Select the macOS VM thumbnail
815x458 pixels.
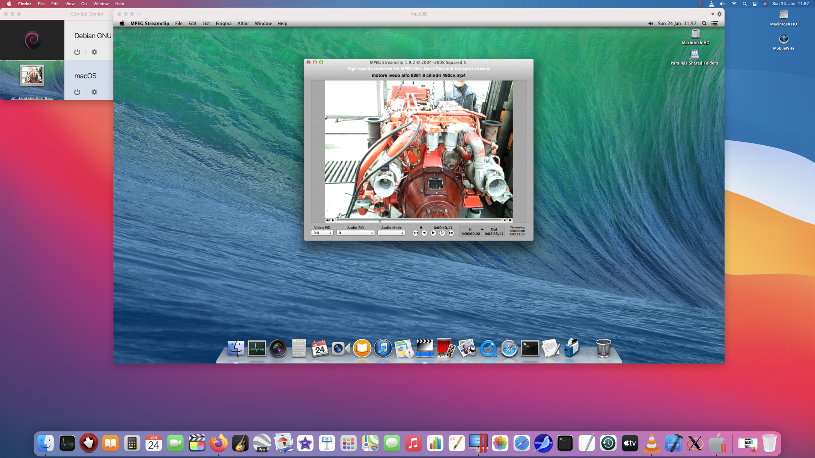(32, 80)
